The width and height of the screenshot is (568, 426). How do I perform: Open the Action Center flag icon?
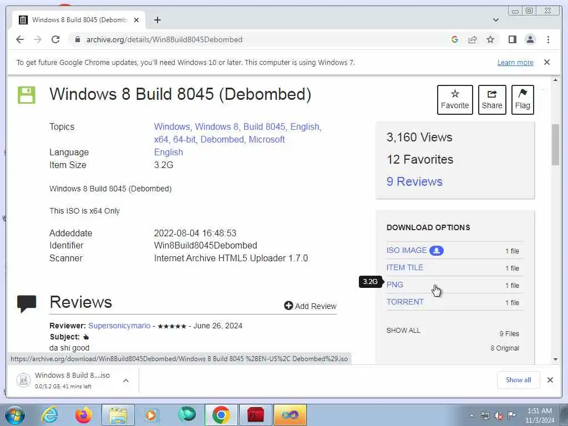click(x=511, y=415)
